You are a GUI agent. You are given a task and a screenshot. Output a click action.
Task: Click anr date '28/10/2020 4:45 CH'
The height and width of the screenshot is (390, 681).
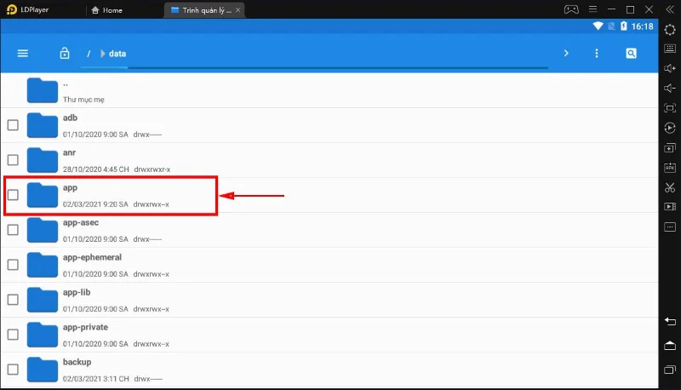(x=95, y=169)
